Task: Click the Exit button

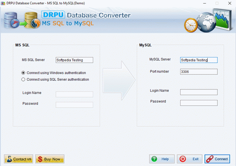Action: [x=190, y=159]
